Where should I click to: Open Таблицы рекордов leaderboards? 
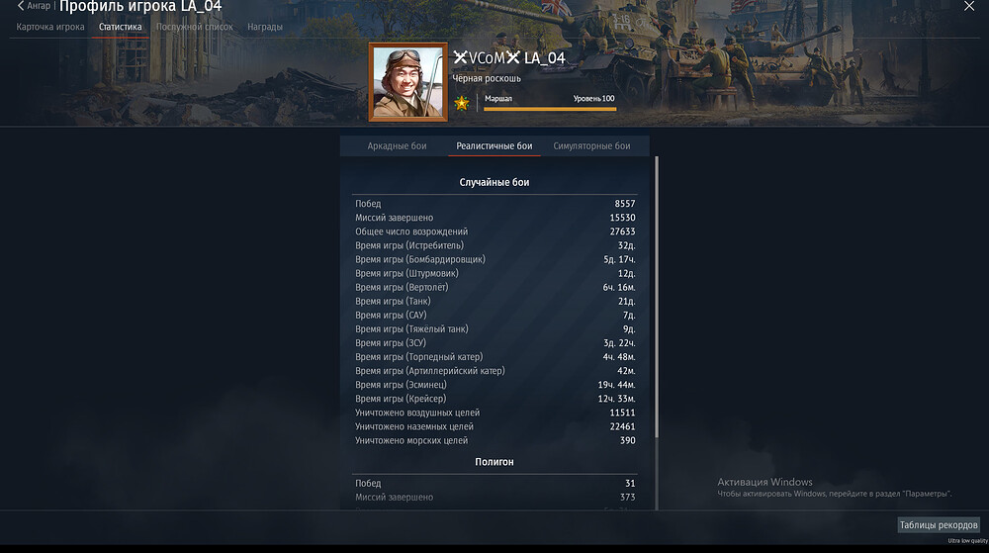click(939, 524)
